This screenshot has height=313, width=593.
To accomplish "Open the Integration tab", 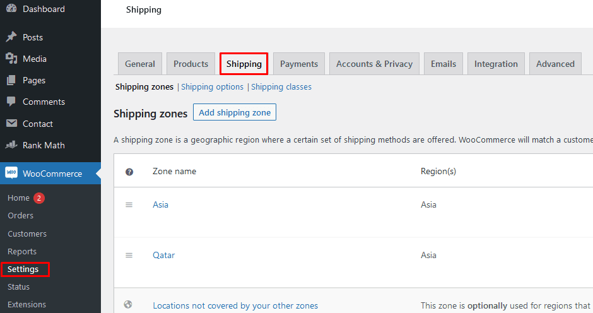I will point(496,64).
